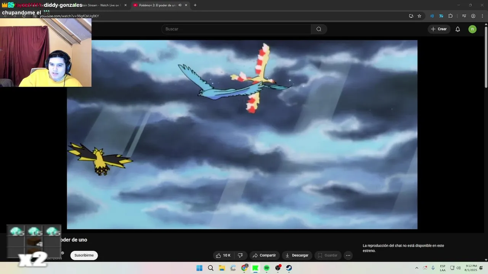This screenshot has width=488, height=274.
Task: Open File Explorer from taskbar
Action: 222,268
